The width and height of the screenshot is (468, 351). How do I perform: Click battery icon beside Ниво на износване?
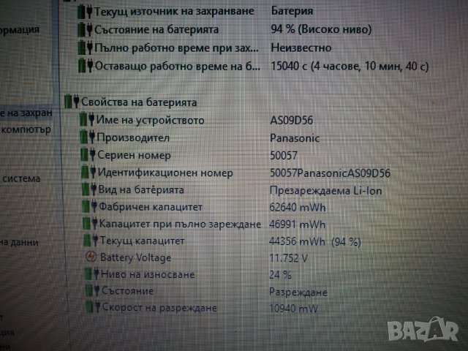coord(92,273)
